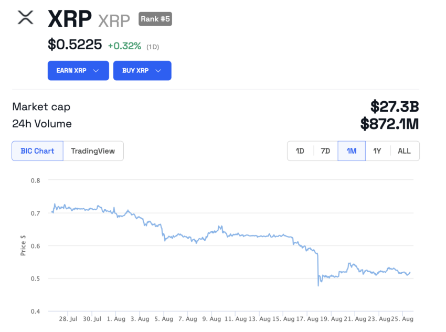Select the 7D time range

(325, 151)
